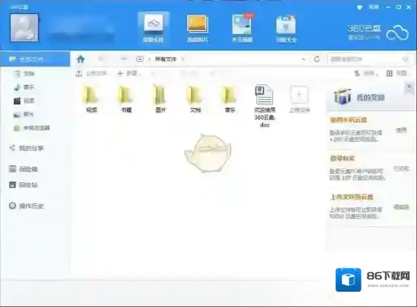Click the share icon beside 我的分享
Image resolution: width=417 pixels, height=307 pixels.
point(12,148)
